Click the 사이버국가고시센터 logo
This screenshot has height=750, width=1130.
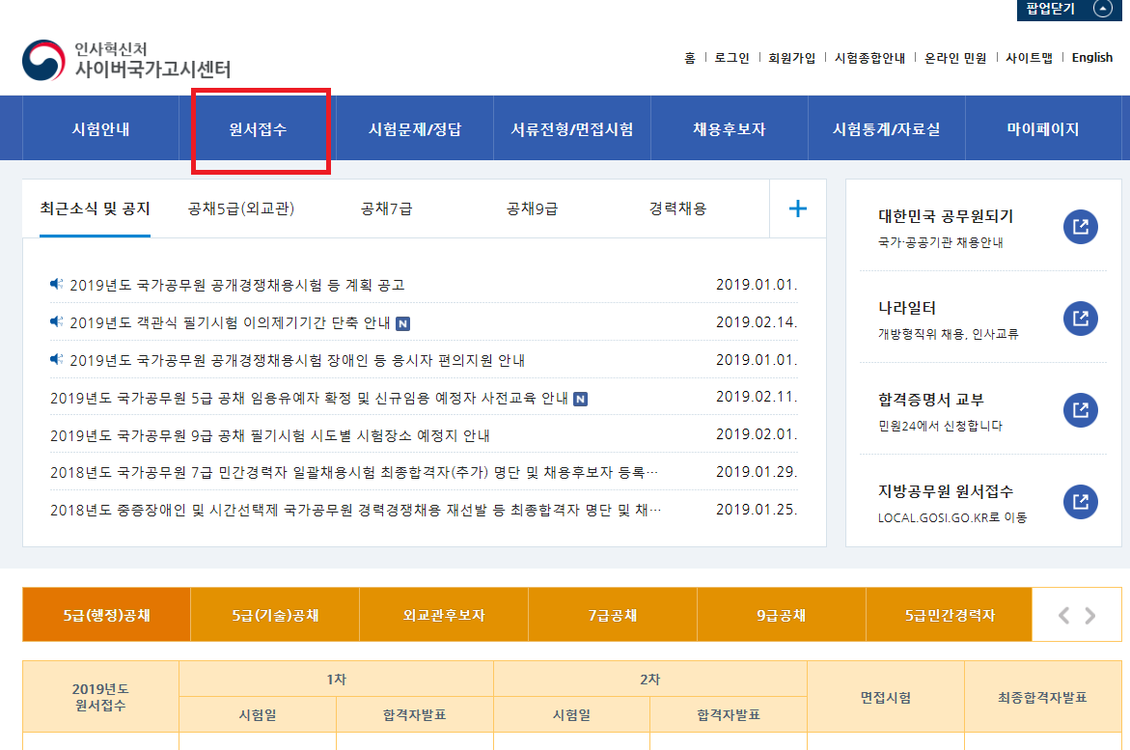pyautogui.click(x=126, y=60)
